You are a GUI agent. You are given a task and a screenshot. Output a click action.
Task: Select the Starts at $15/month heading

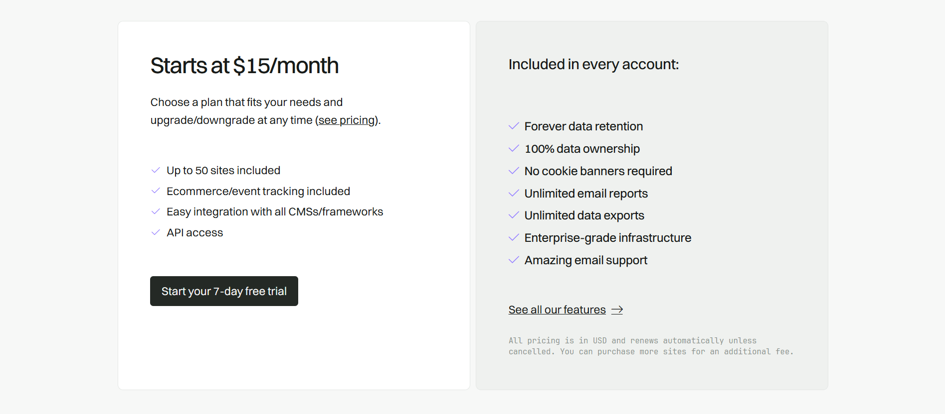click(x=244, y=65)
